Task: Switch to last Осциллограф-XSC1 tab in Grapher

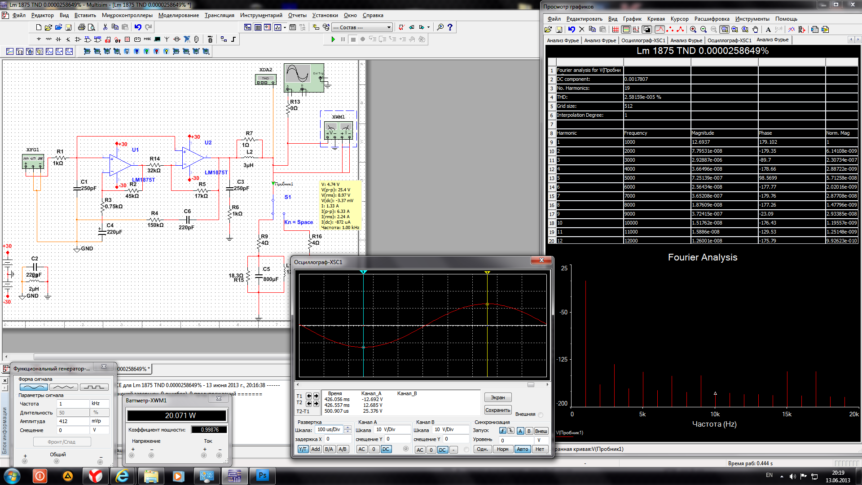Action: pos(729,40)
